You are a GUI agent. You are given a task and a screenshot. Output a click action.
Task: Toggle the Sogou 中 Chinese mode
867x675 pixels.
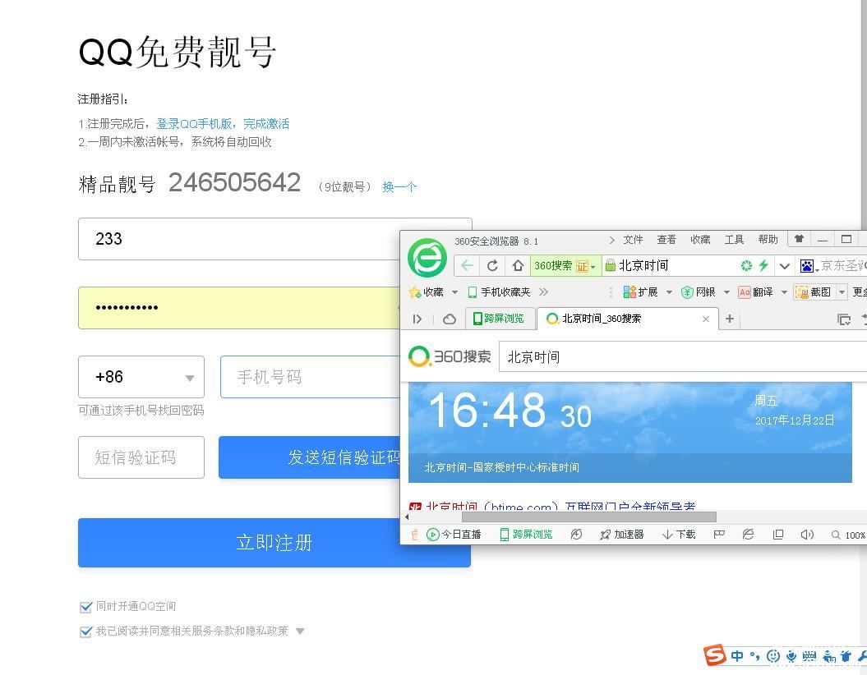tap(737, 655)
